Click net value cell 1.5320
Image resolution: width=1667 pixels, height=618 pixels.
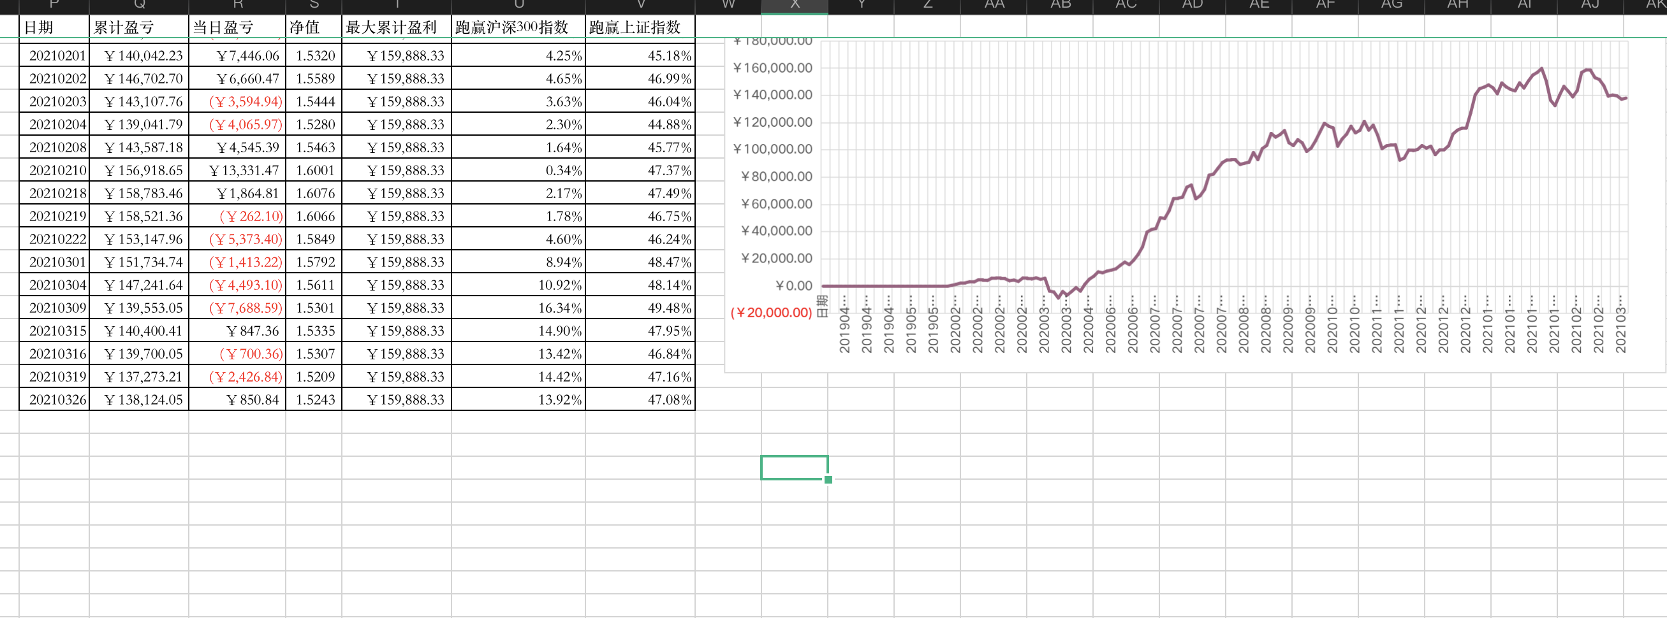(314, 55)
